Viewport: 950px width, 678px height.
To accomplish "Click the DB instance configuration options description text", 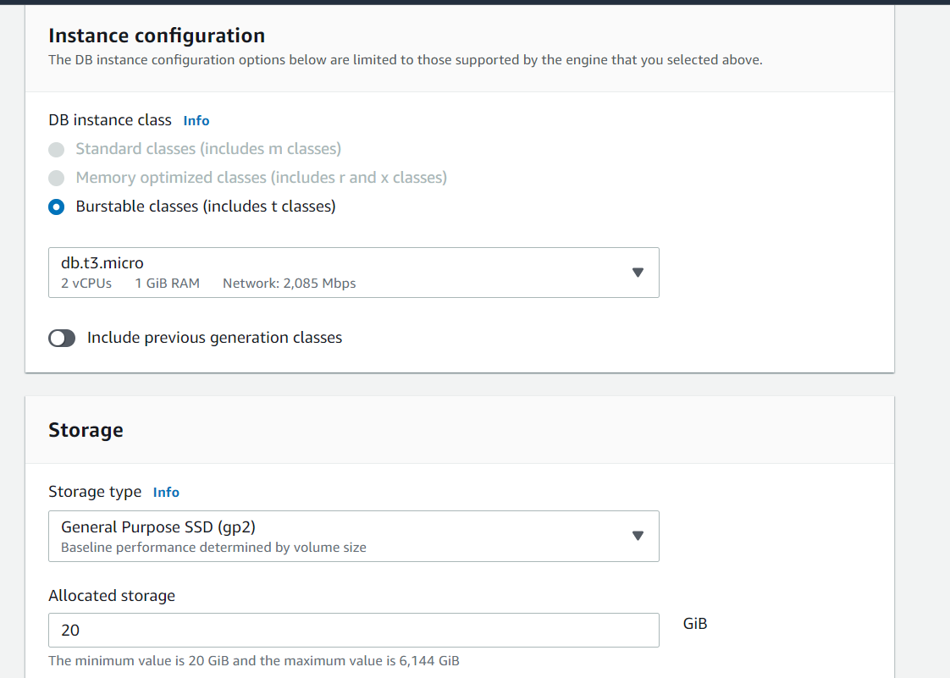I will click(406, 60).
